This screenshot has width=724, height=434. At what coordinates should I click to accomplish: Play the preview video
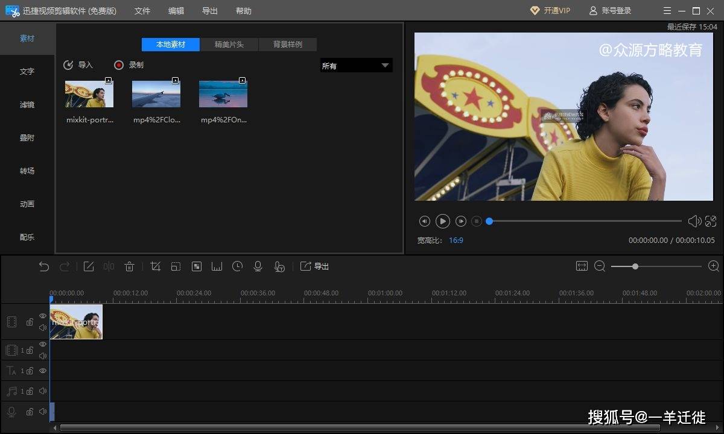point(443,221)
